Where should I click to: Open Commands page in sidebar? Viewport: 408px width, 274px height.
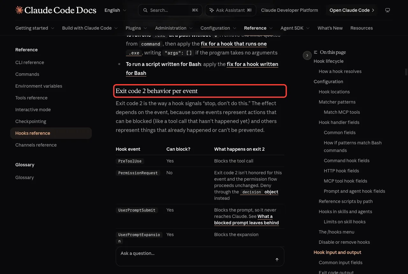point(27,74)
